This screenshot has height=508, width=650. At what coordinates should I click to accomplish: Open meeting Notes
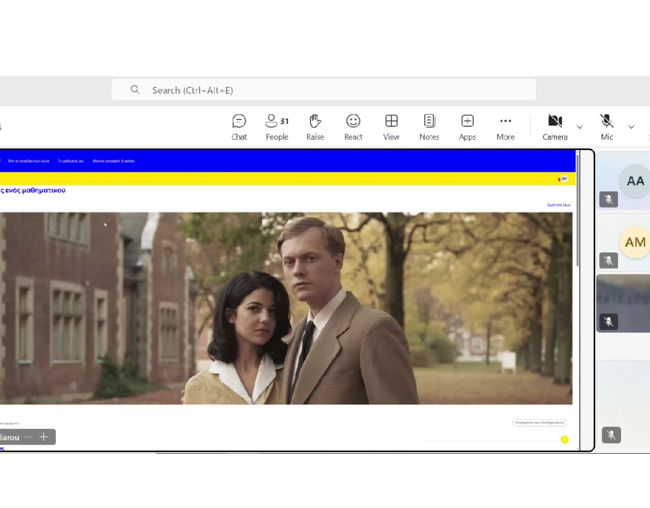pyautogui.click(x=429, y=128)
